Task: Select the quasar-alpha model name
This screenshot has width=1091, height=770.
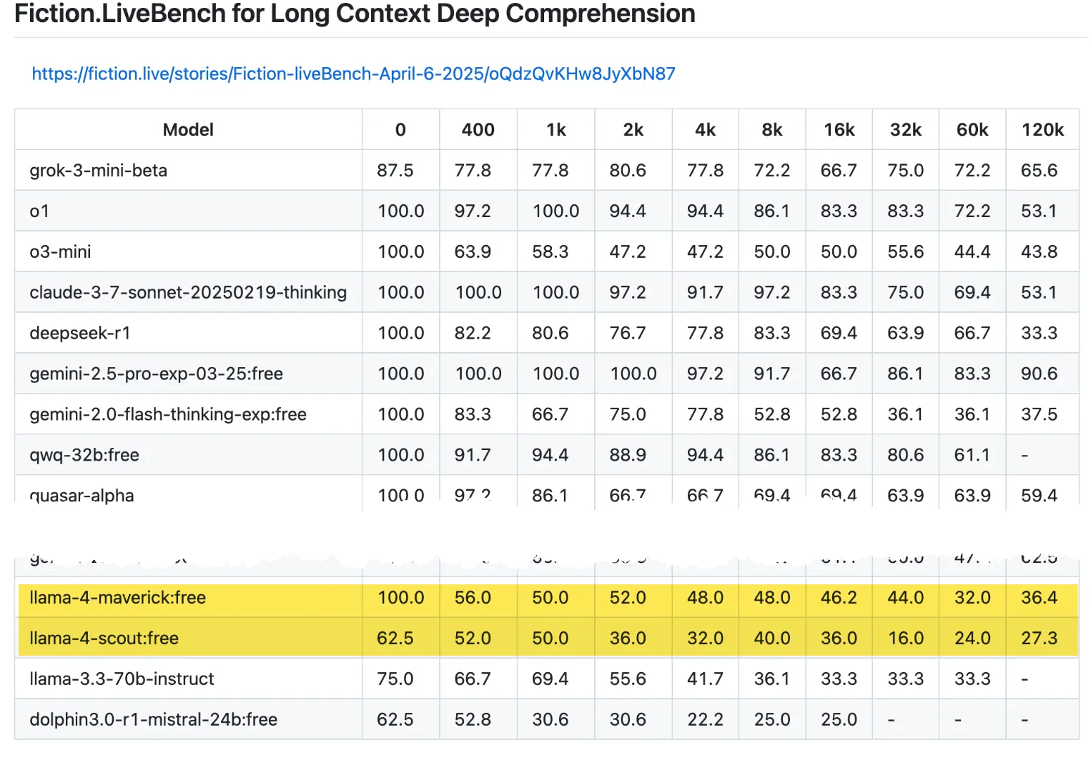Action: tap(82, 495)
